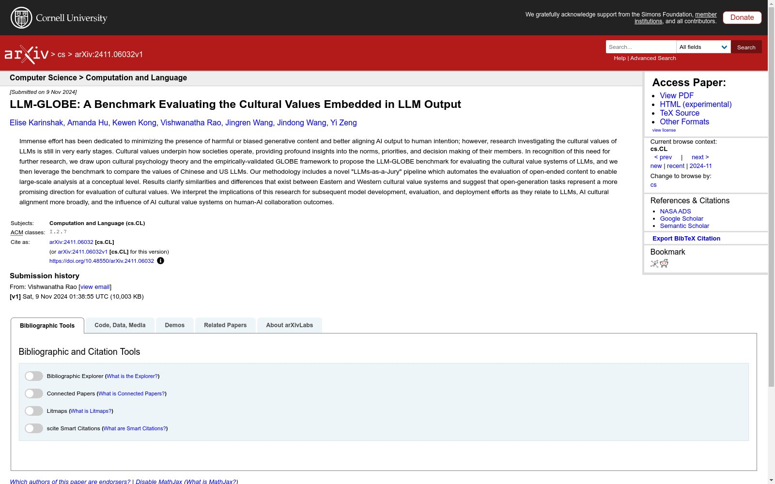The height and width of the screenshot is (484, 775).
Task: Download TeX Source
Action: (680, 113)
